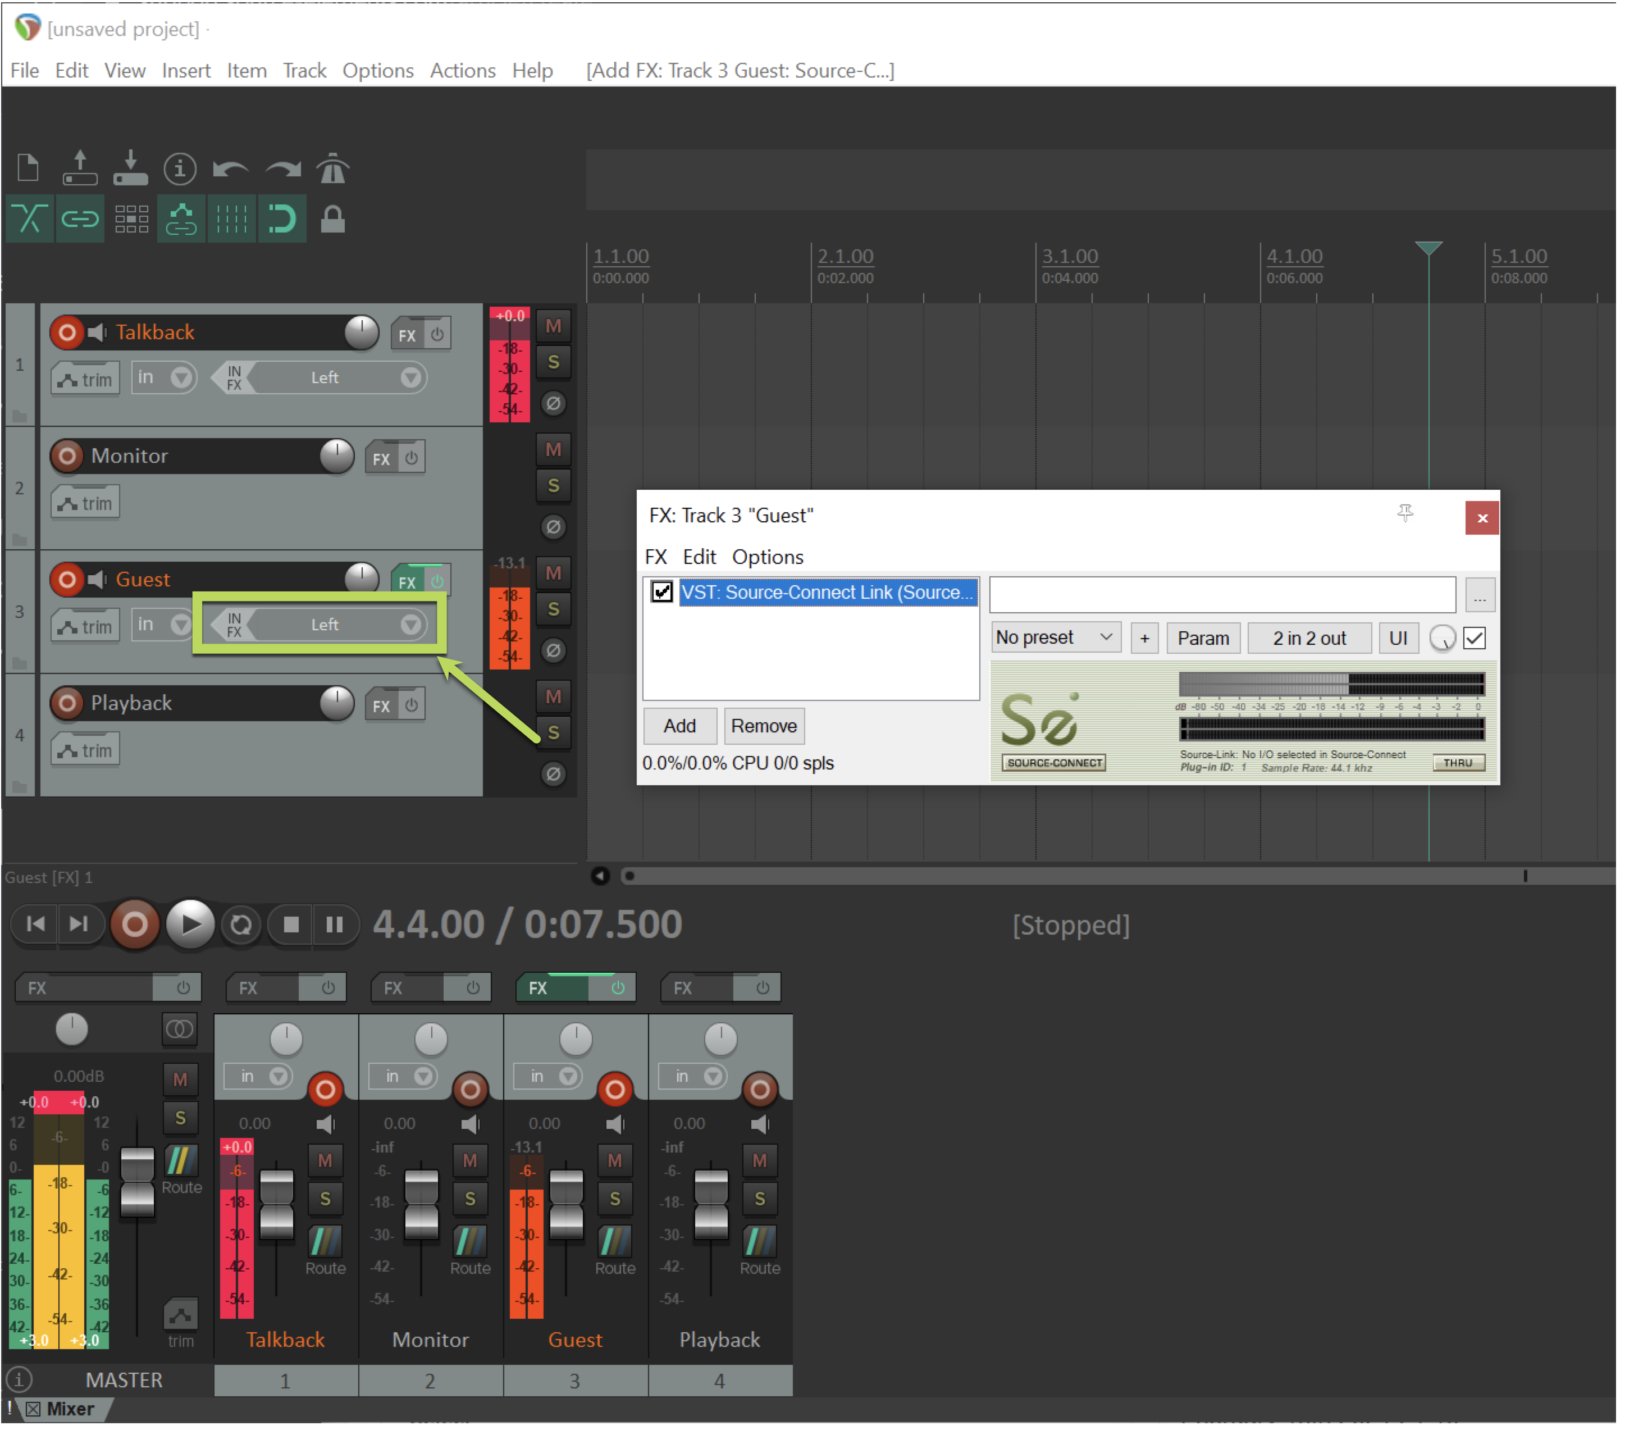Arm record on the Monitor track

click(x=67, y=456)
